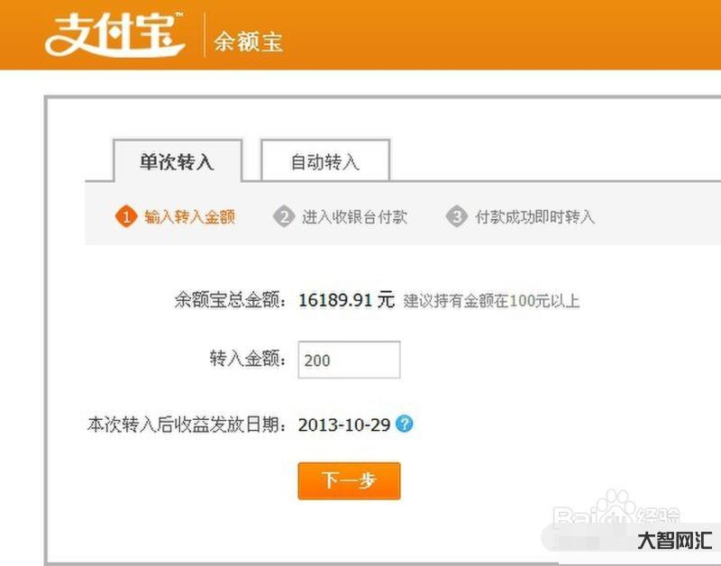Click the hint 建议持有金额在100元以上

pos(491,301)
